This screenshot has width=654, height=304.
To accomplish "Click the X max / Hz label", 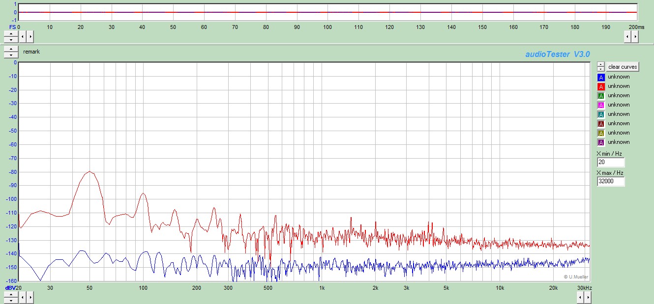I will 610,173.
